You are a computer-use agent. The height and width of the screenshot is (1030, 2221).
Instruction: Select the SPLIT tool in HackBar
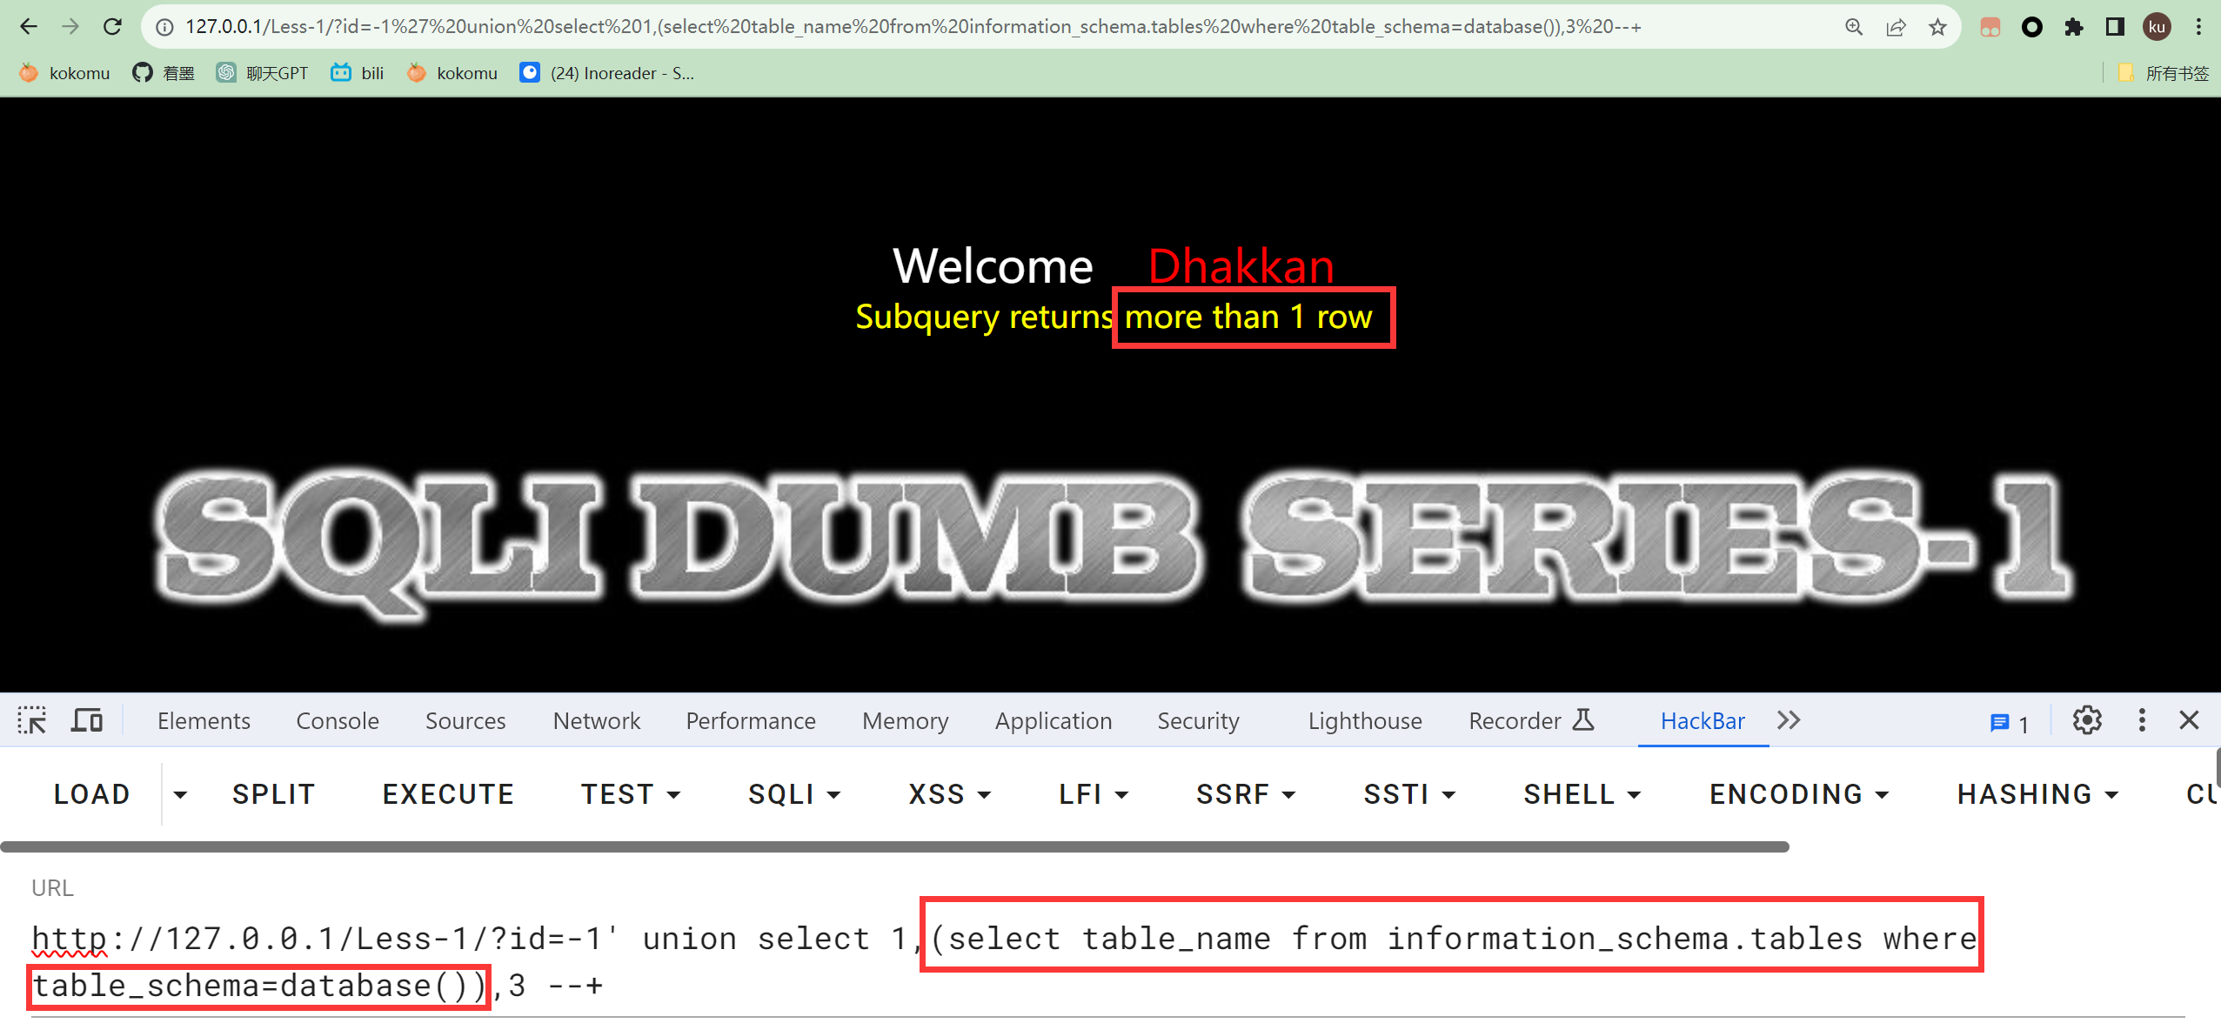pos(273,793)
